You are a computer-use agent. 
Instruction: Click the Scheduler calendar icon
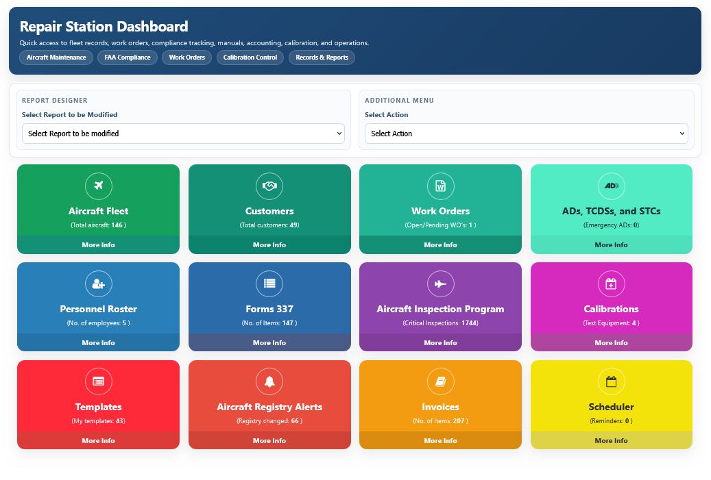tap(611, 381)
